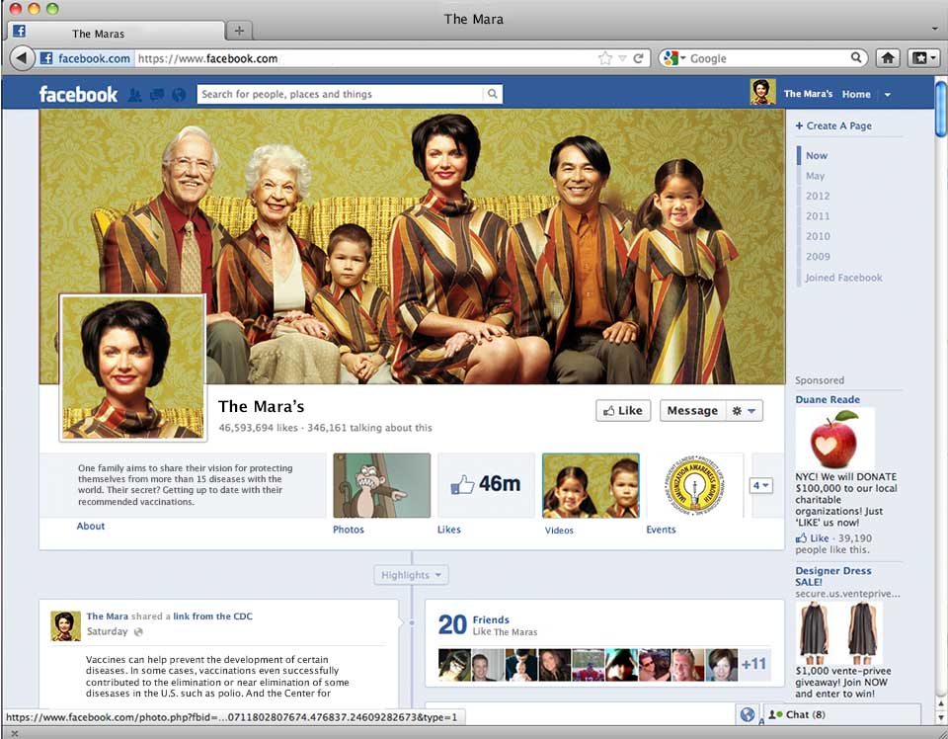The width and height of the screenshot is (948, 739).
Task: Click the facebook.com site identity button
Action: (85, 58)
